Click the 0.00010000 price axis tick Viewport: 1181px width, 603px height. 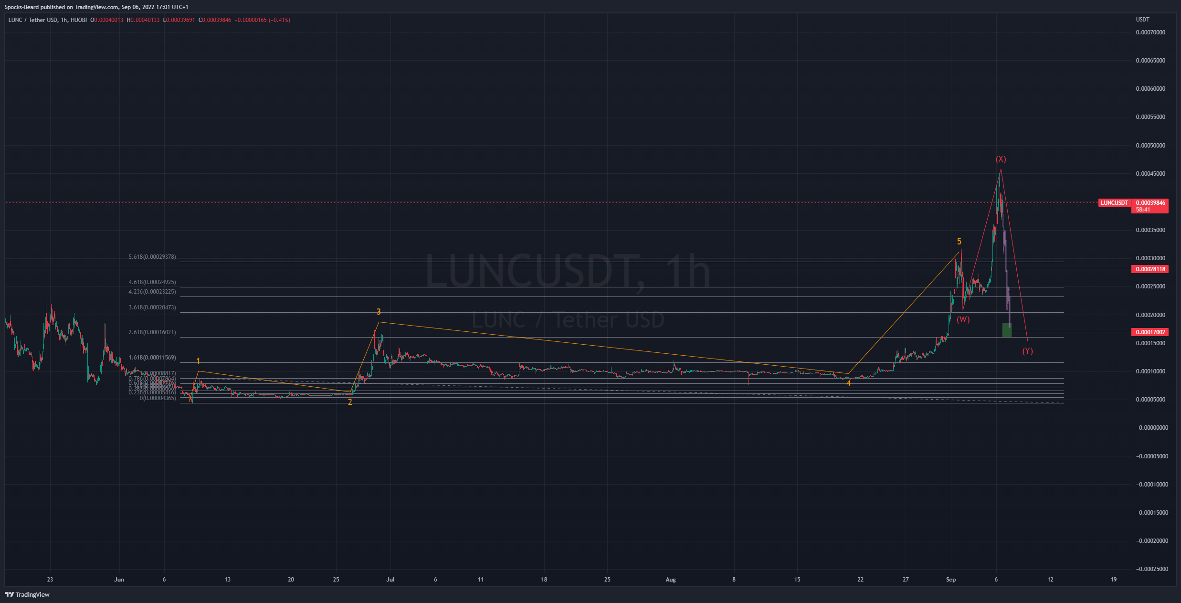point(1150,371)
